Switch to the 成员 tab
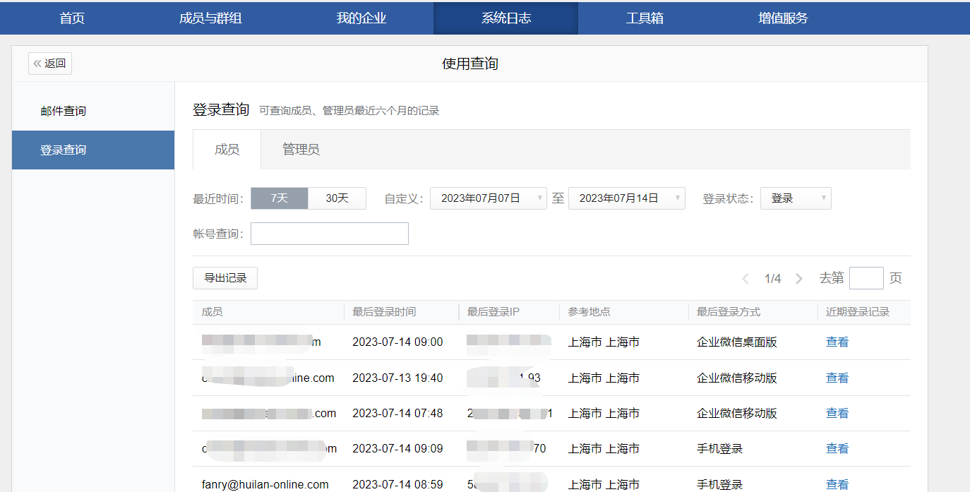The height and width of the screenshot is (492, 970). tap(227, 150)
